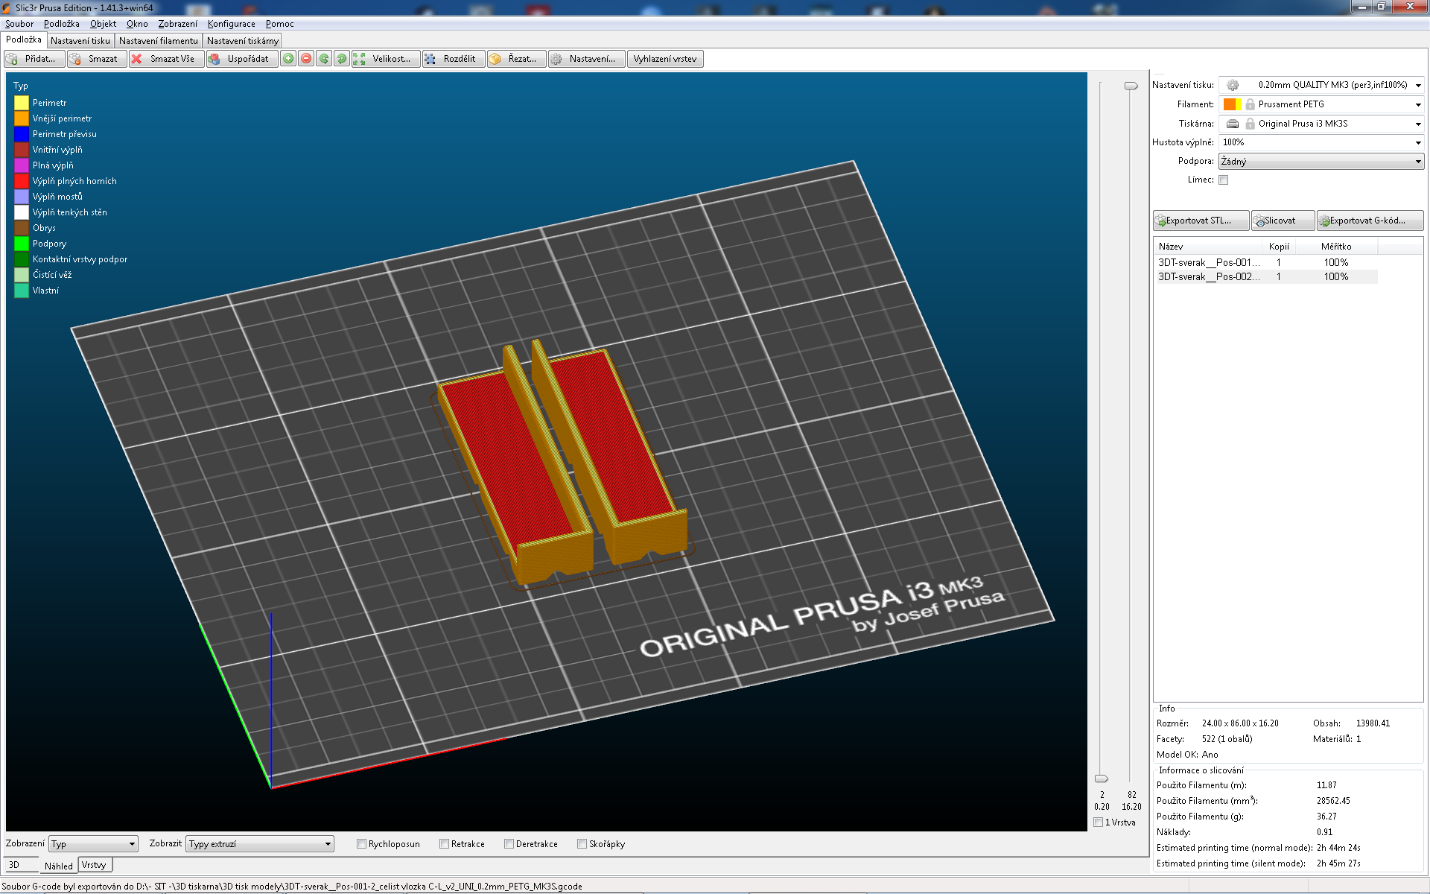
Task: Click Exportovat STL button
Action: [1201, 221]
